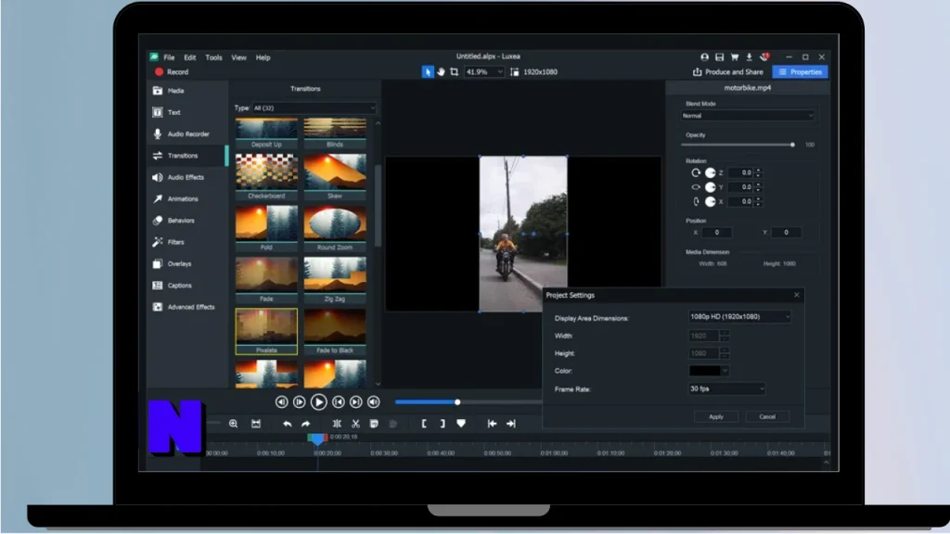Click the Rotation X stepper arrows
Viewport: 950px width, 534px height.
click(759, 201)
